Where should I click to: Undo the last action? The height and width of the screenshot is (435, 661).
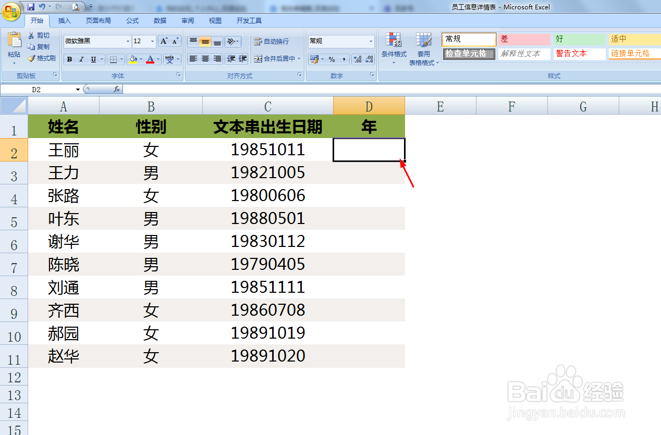(x=42, y=7)
